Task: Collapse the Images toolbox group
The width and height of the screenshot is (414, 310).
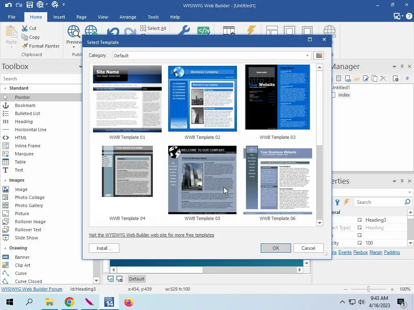Action: coord(5,180)
